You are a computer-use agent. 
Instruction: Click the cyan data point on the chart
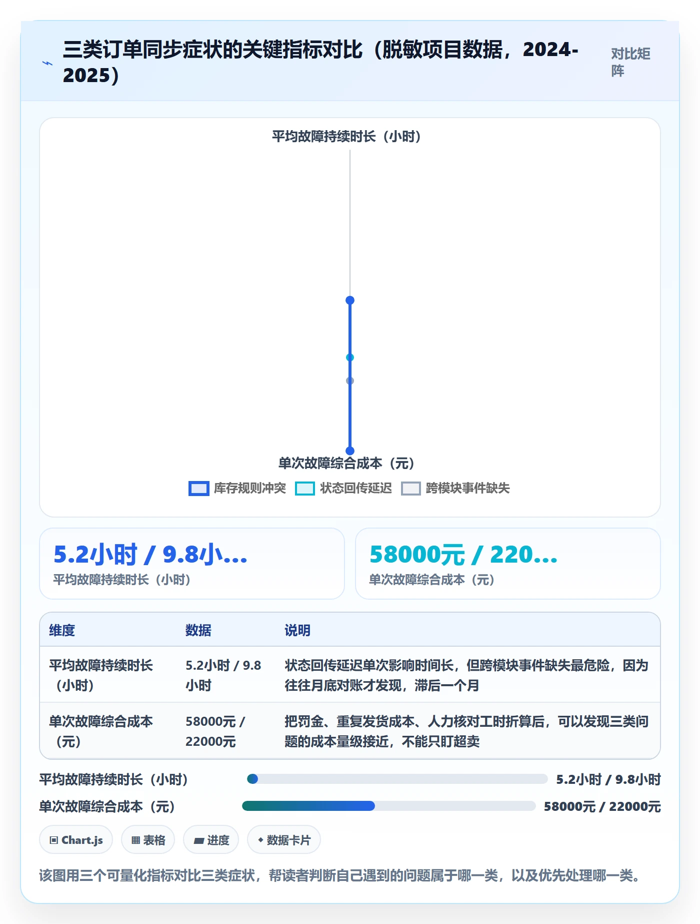[x=350, y=357]
